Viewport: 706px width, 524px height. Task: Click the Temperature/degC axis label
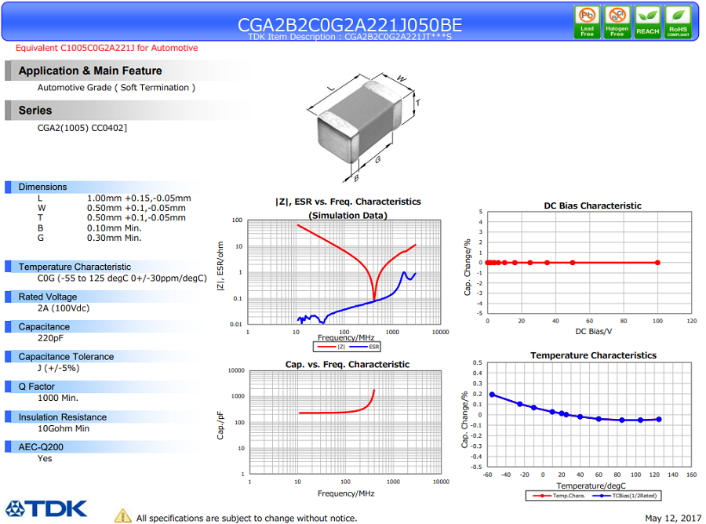tap(591, 486)
